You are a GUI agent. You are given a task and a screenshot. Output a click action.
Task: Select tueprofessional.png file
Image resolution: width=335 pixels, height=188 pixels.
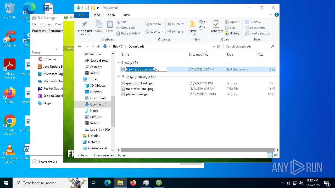pos(140,89)
